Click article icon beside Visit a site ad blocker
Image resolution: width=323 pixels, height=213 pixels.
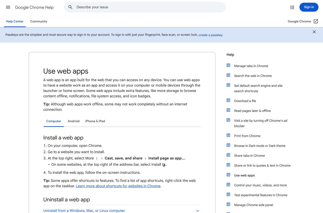[228, 120]
